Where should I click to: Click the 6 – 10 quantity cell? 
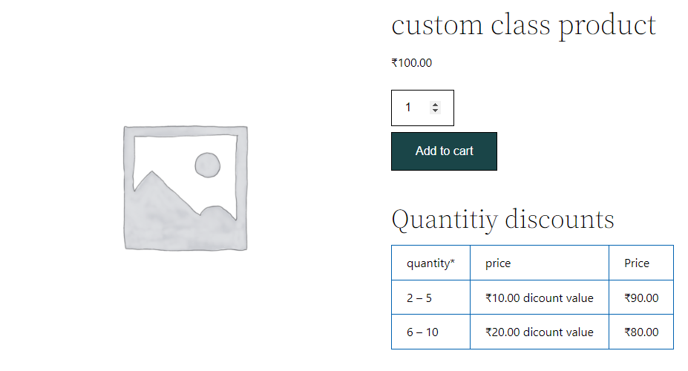(x=430, y=332)
